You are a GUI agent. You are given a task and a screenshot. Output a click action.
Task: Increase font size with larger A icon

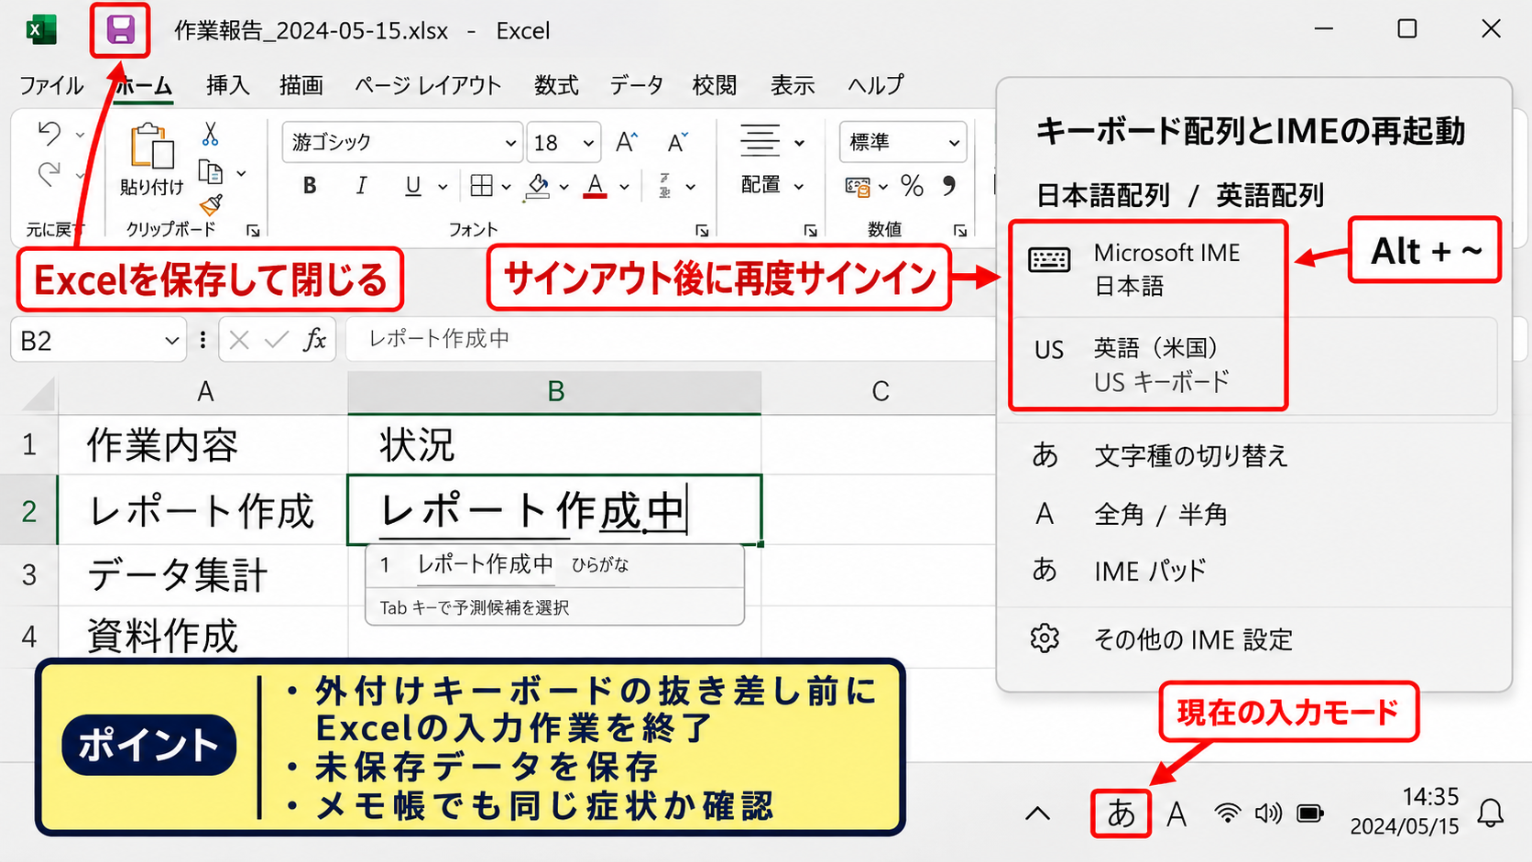pos(627,142)
